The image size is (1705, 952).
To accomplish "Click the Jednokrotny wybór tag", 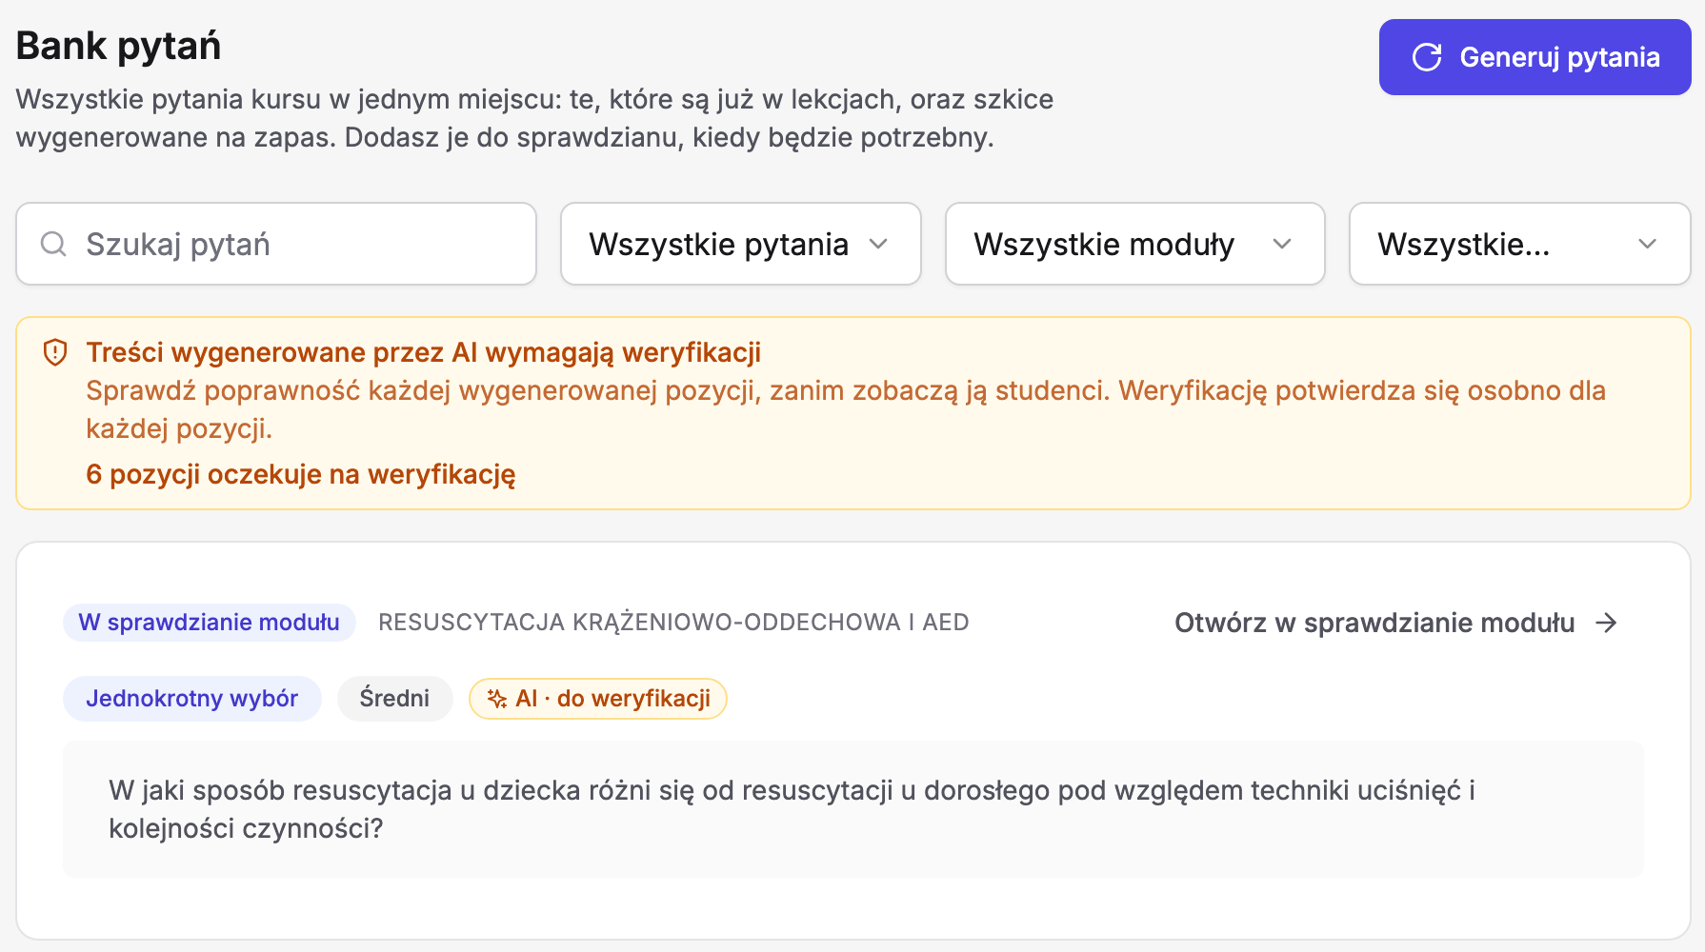I will [x=192, y=699].
